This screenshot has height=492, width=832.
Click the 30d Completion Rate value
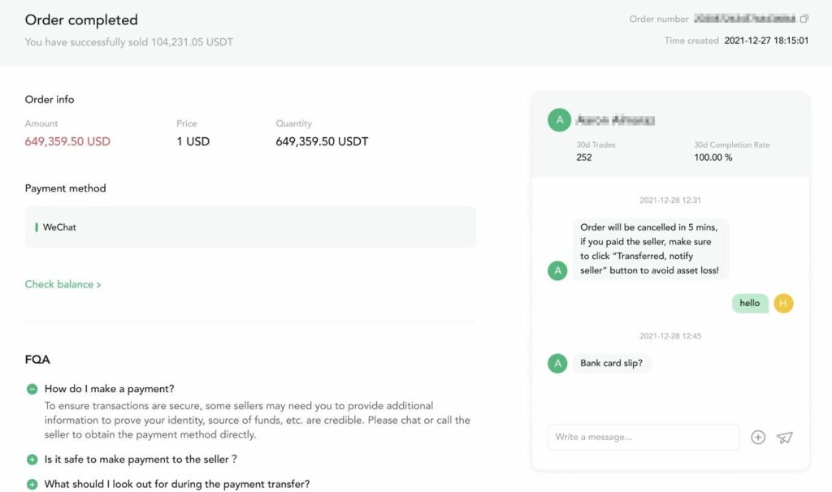click(x=713, y=158)
